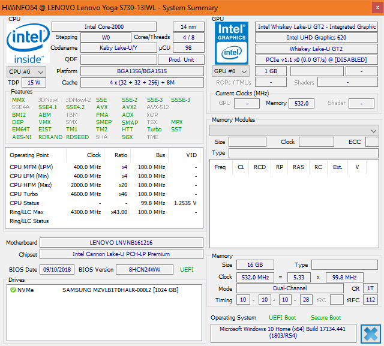Viewport: 384px width, 346px height.
Task: Click the LENOVO LNVNB161216 motherboard field
Action: pos(121,242)
